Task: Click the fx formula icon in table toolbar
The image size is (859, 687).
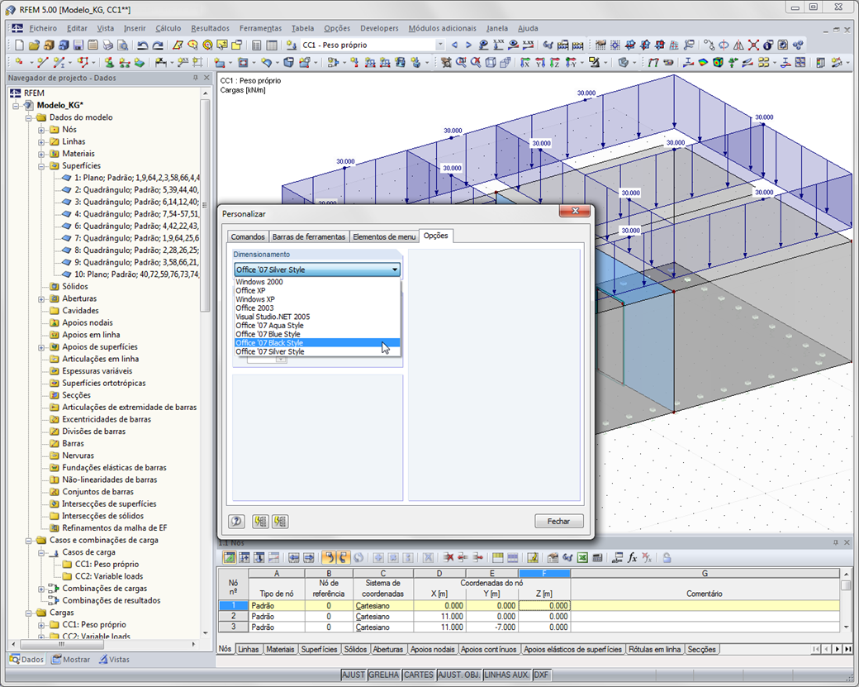Action: 633,557
